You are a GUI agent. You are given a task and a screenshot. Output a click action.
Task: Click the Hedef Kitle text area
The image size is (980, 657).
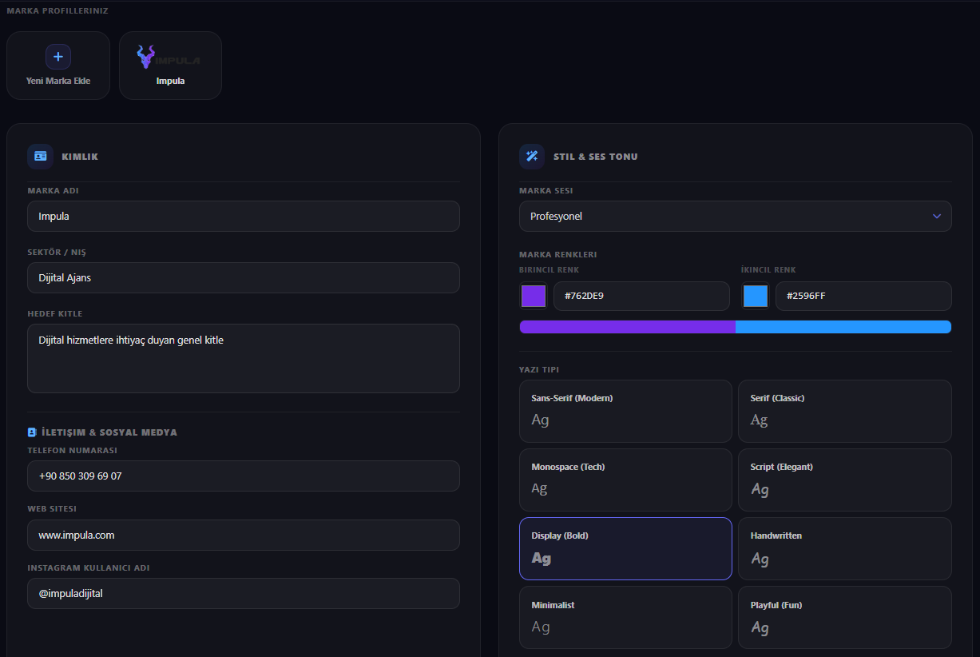[x=244, y=358]
